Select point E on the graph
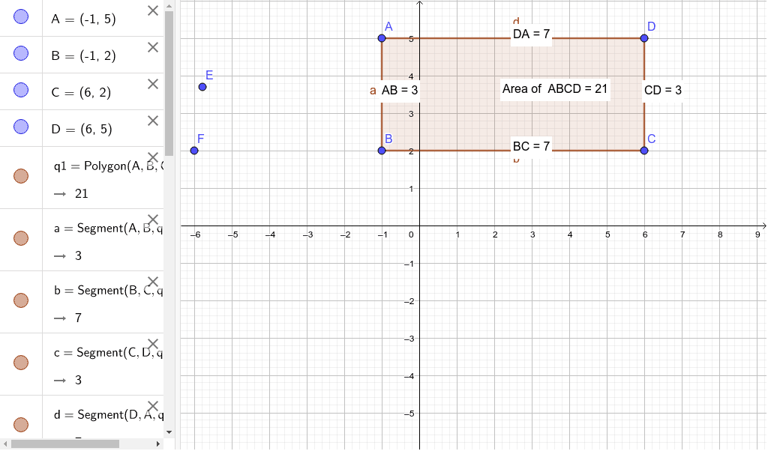 tap(202, 87)
